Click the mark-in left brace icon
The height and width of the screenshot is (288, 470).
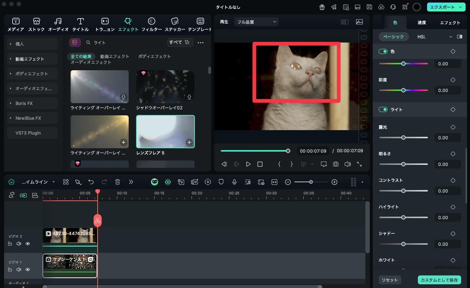tap(279, 164)
